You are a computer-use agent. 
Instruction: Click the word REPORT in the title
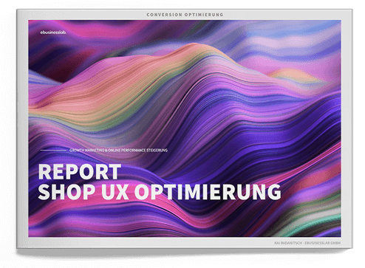click(x=80, y=172)
